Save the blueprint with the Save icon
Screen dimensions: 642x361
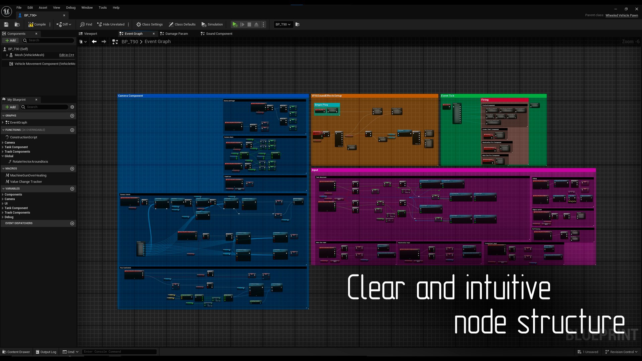6,24
